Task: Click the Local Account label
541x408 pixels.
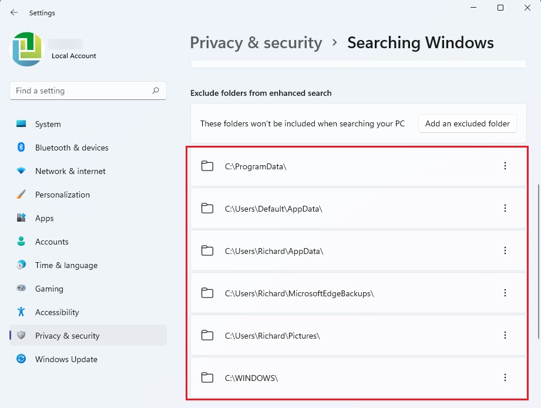Action: [x=74, y=56]
